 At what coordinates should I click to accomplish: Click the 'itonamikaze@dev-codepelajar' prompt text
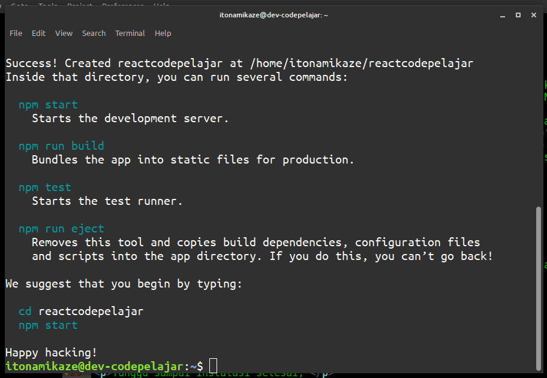[x=95, y=366]
